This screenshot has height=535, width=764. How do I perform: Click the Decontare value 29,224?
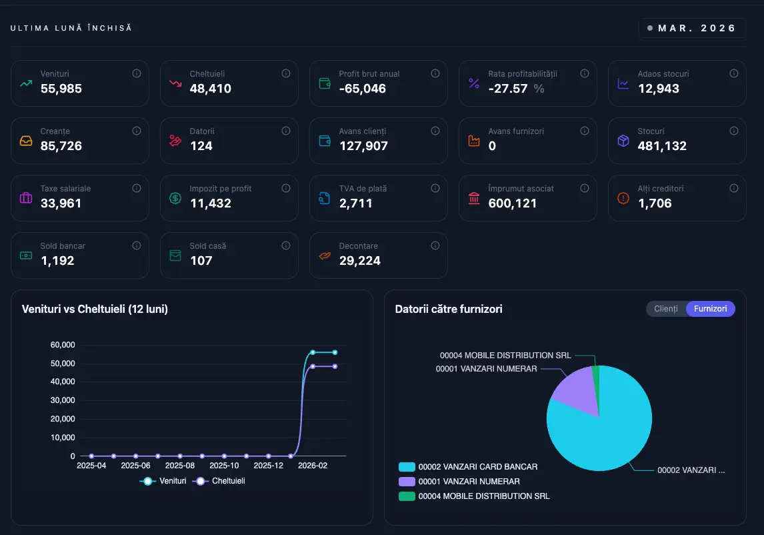click(360, 261)
